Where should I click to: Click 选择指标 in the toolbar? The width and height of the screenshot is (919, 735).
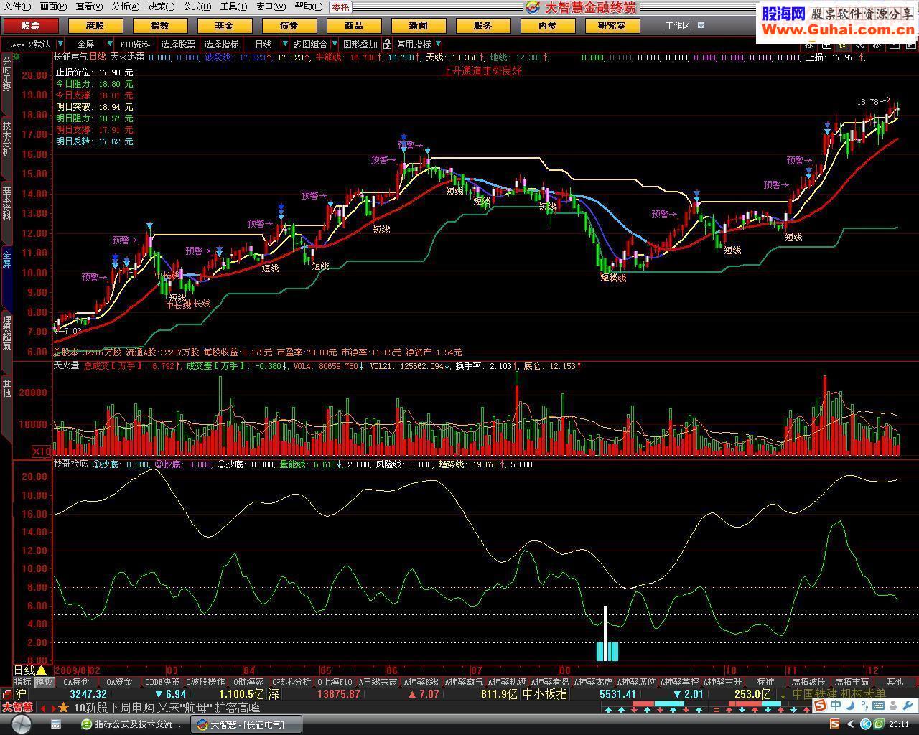click(x=221, y=44)
